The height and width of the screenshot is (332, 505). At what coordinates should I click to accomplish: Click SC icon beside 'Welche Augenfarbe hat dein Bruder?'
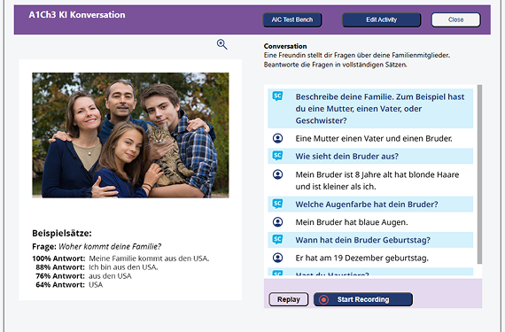click(x=277, y=204)
